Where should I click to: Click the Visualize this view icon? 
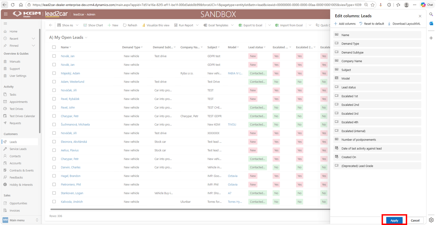click(x=144, y=25)
